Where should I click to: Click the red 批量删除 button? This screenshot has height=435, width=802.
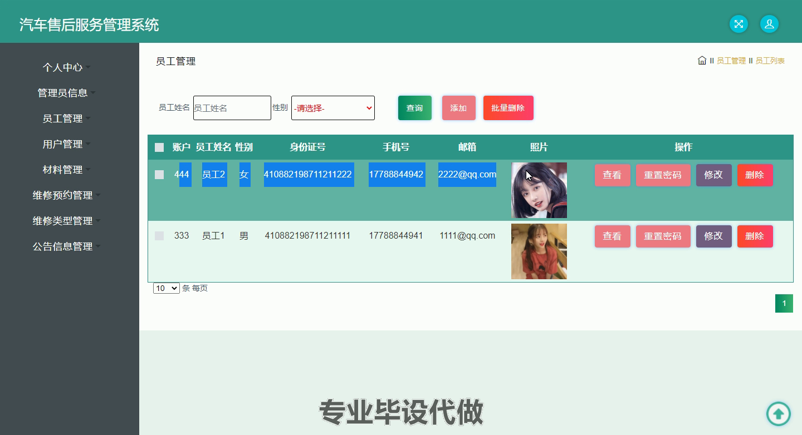[508, 108]
